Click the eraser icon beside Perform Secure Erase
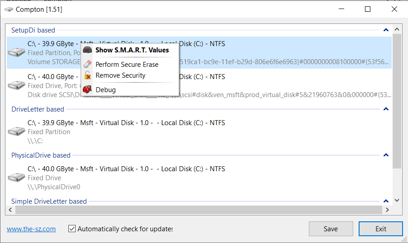 [87, 65]
